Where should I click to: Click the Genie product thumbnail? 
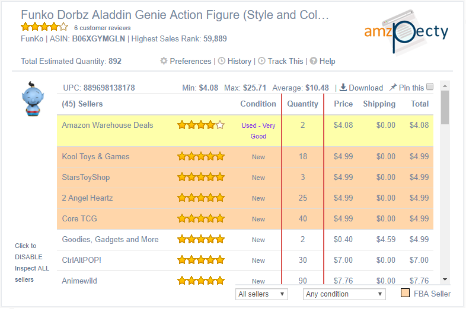click(33, 99)
